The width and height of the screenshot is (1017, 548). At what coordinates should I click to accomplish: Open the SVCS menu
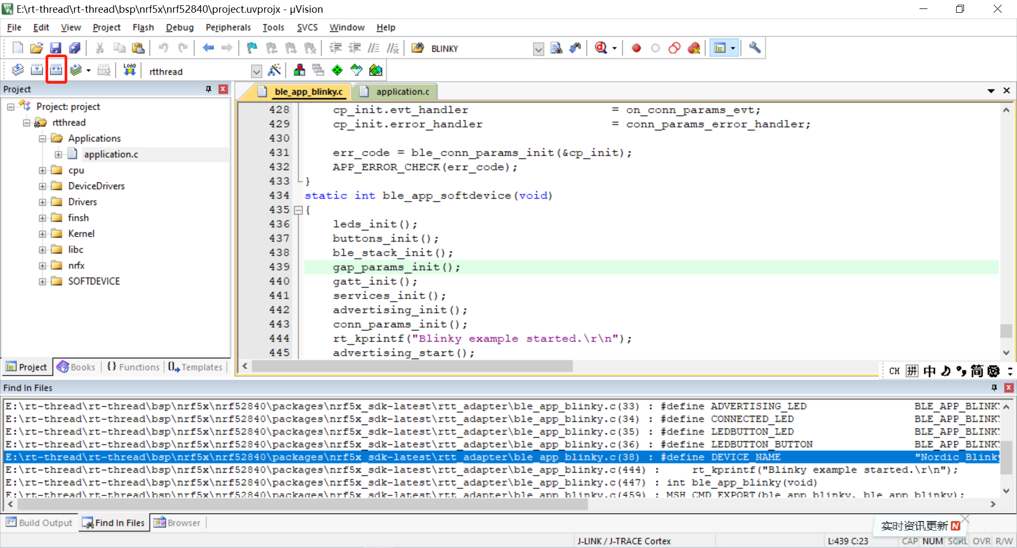point(307,28)
